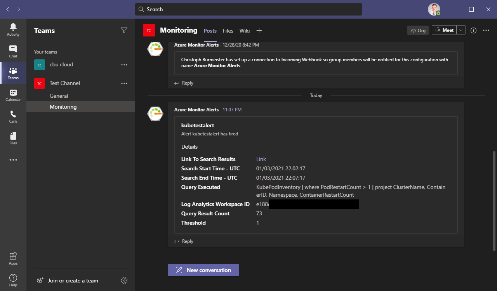
Task: Reply to the Incoming Webhook setup message
Action: pyautogui.click(x=184, y=83)
